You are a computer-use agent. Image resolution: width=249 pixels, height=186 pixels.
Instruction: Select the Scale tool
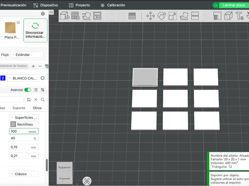click(x=173, y=16)
